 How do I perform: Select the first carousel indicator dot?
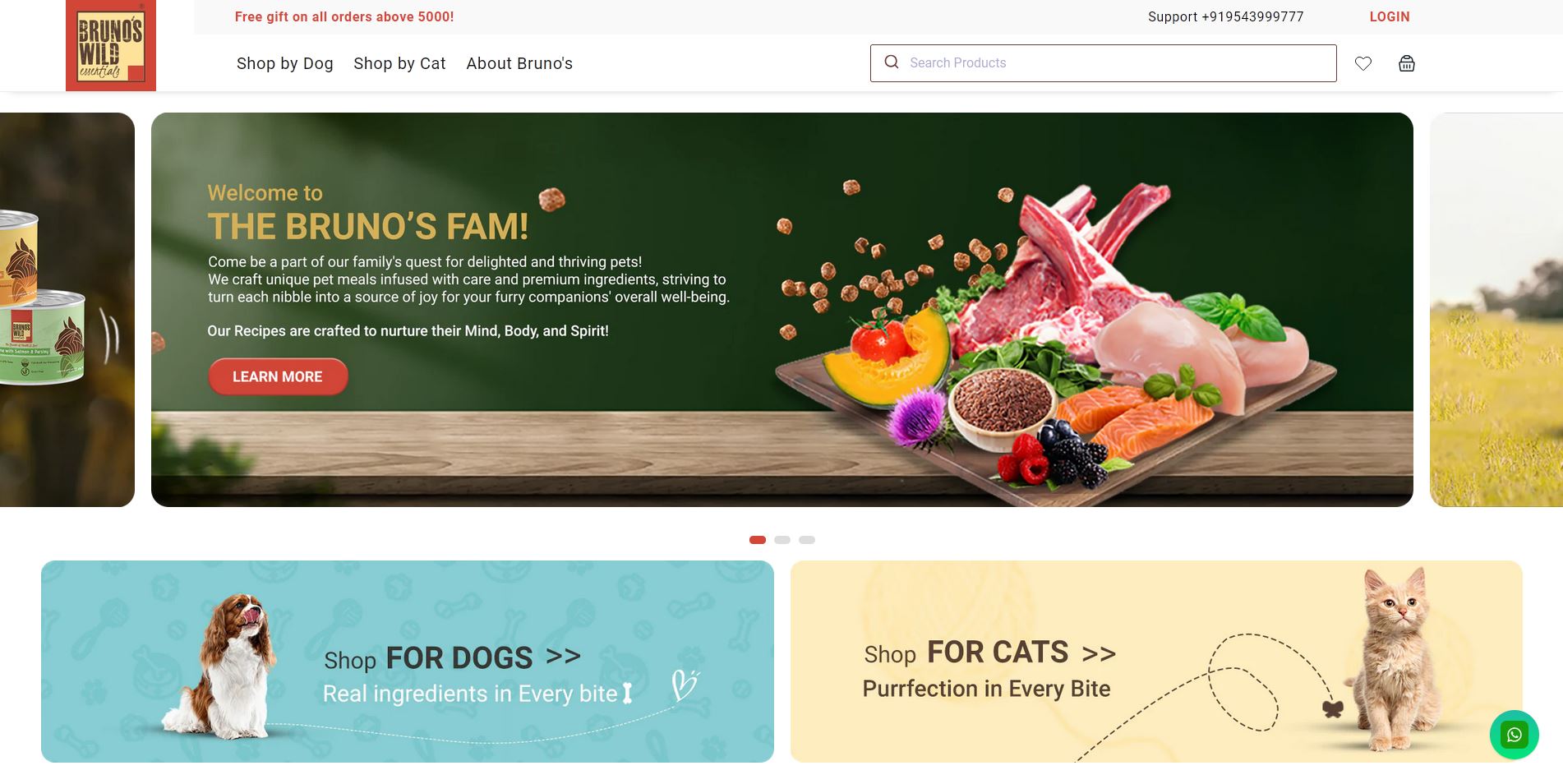point(758,540)
